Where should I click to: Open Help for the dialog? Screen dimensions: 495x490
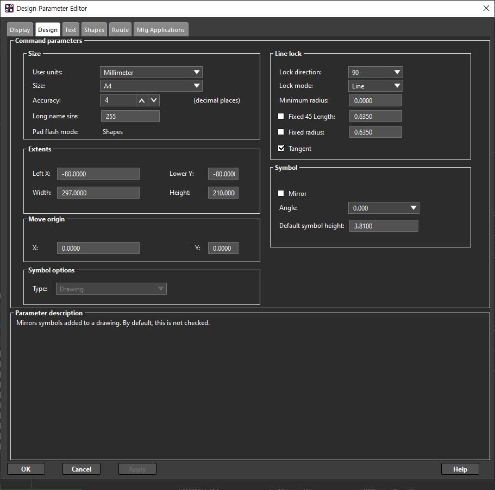click(x=460, y=469)
